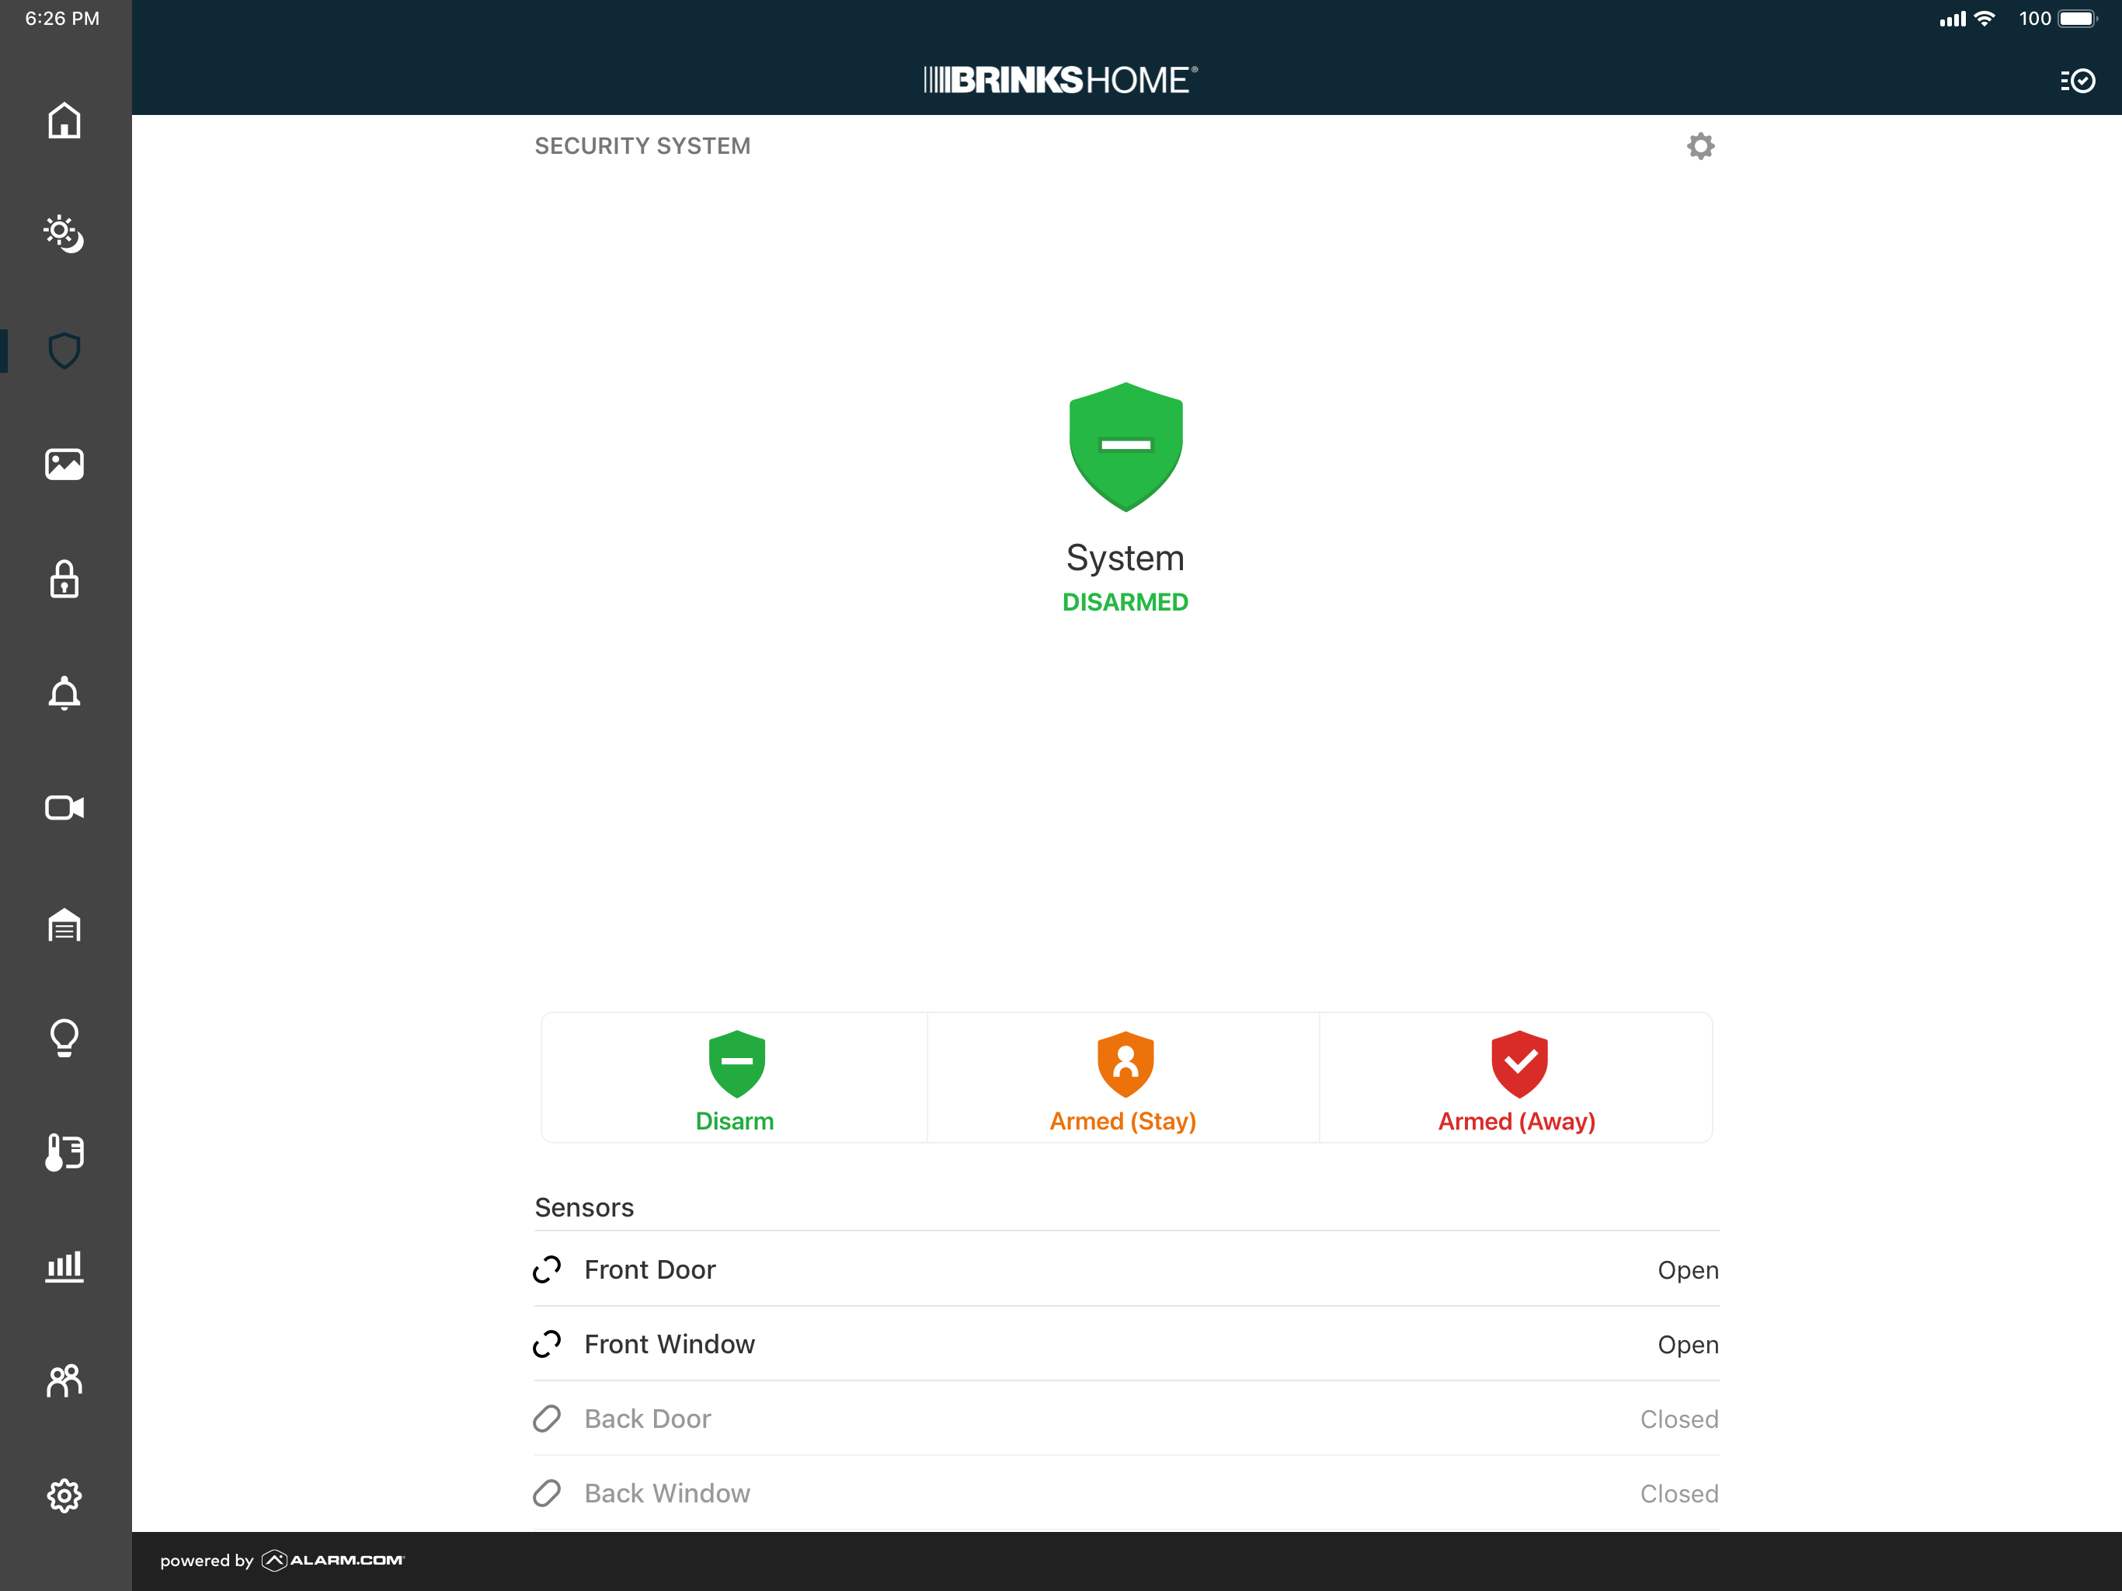Open Security System settings gear
The width and height of the screenshot is (2122, 1591).
[x=1700, y=146]
